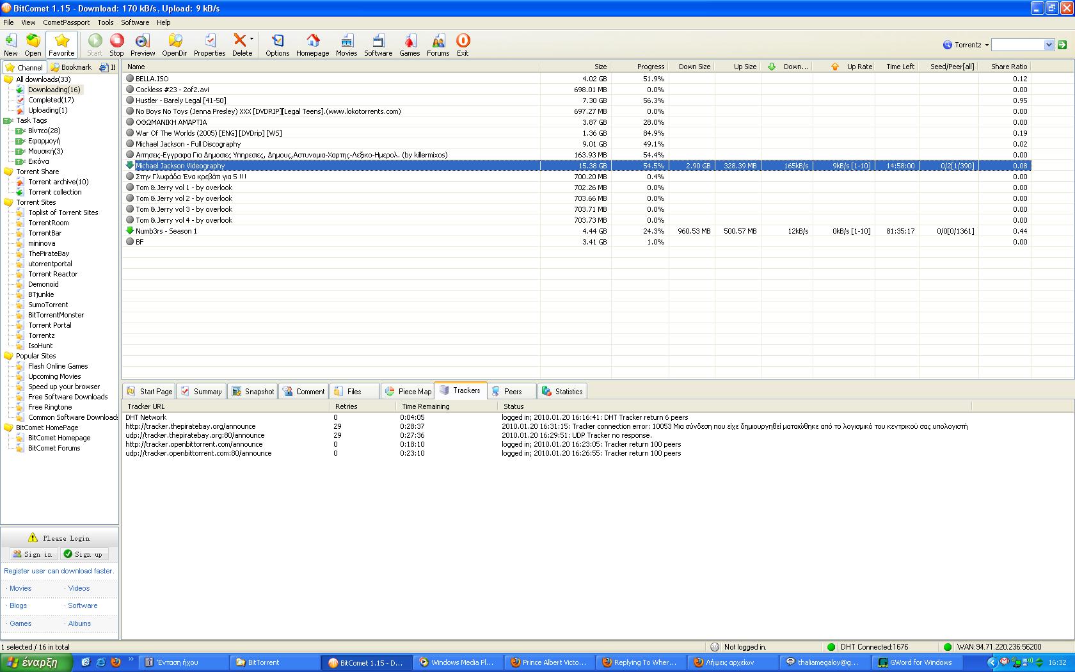
Task: Select the BELLA.ISO task row
Action: point(576,79)
